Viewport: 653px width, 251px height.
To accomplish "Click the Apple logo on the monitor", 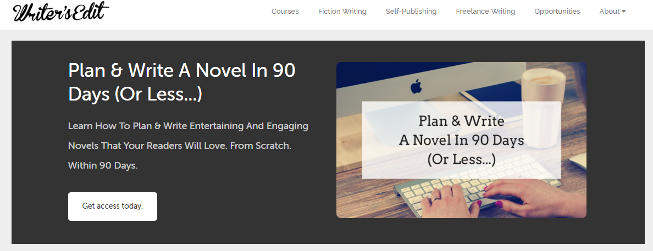I will point(416,87).
